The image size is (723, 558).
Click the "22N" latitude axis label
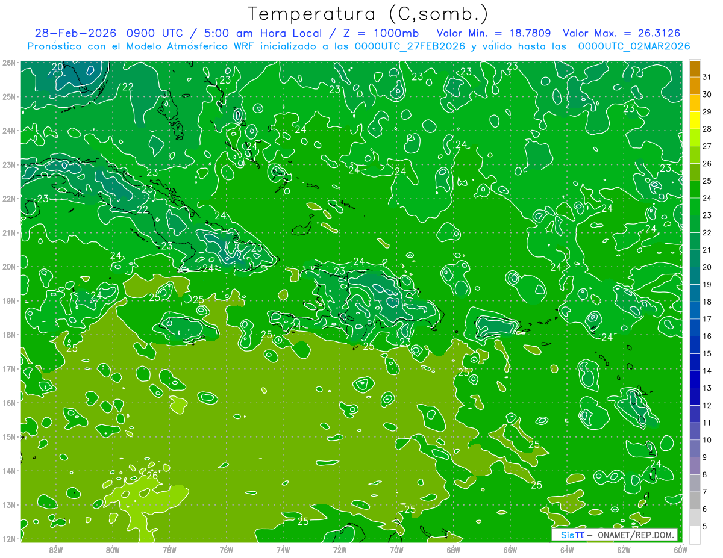tap(9, 199)
